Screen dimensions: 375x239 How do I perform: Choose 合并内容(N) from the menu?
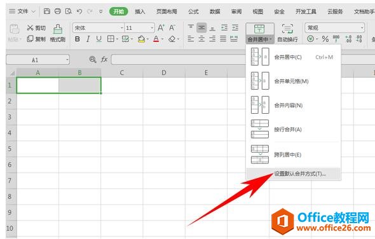(x=293, y=106)
